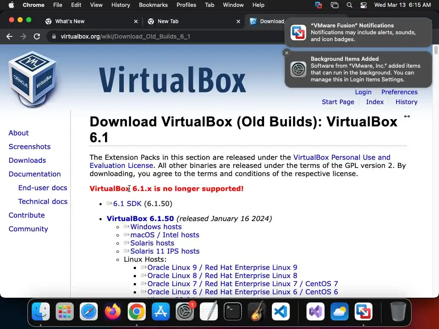Open the Bookmarks menu
The width and height of the screenshot is (439, 329).
(x=153, y=5)
